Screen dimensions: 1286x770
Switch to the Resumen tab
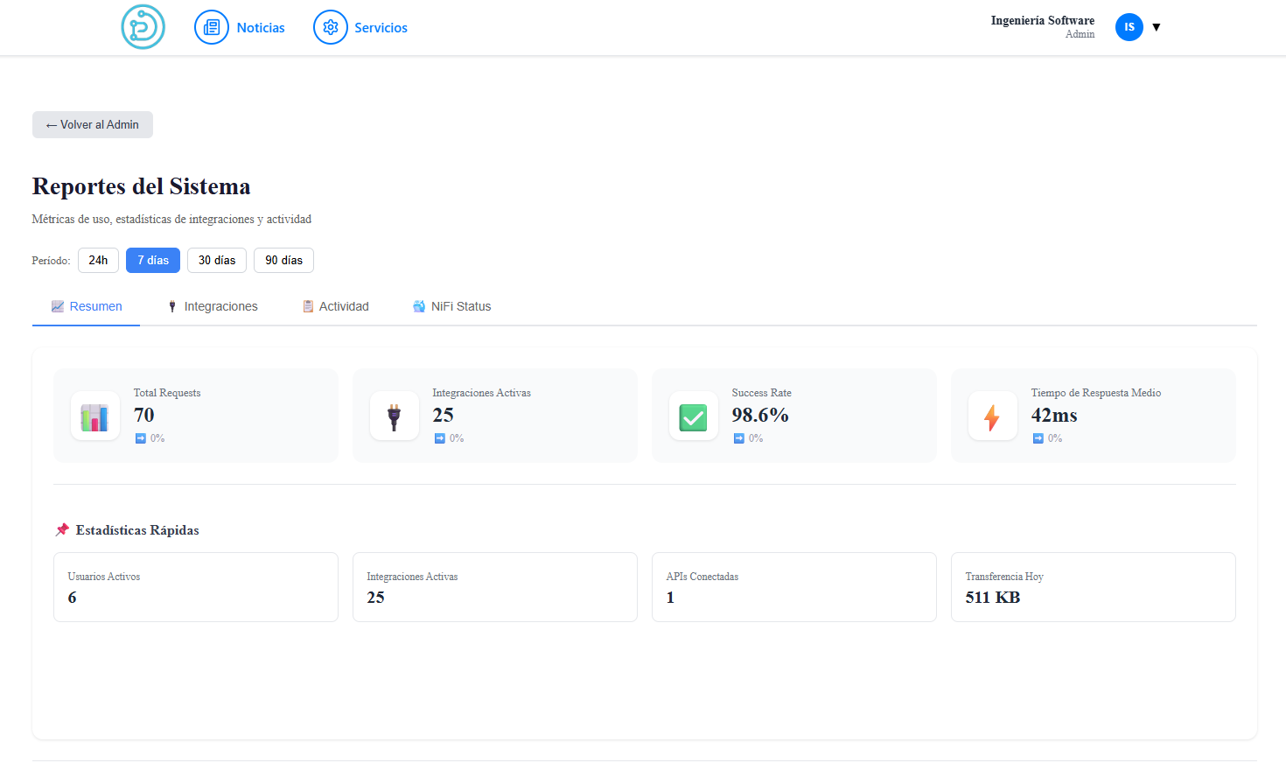coord(86,306)
